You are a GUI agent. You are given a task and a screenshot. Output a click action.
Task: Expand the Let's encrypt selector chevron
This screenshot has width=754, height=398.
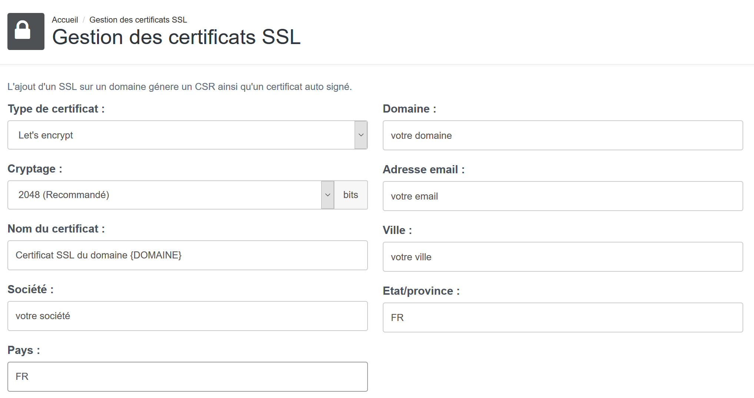pyautogui.click(x=360, y=135)
